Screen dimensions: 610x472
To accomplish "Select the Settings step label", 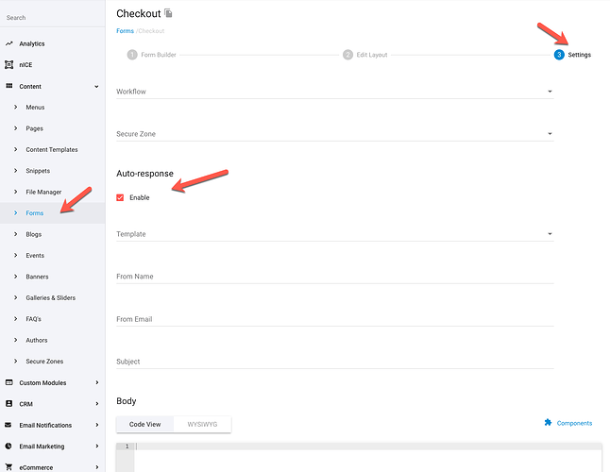I will pyautogui.click(x=579, y=55).
